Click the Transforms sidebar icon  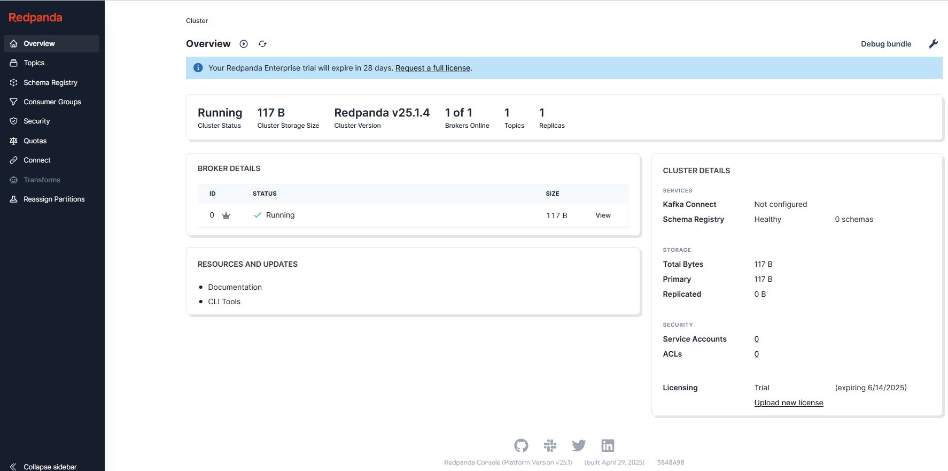click(x=14, y=180)
